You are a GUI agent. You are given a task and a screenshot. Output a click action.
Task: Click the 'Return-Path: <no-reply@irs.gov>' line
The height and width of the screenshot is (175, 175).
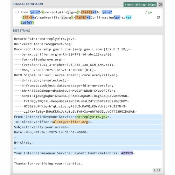click(44, 39)
